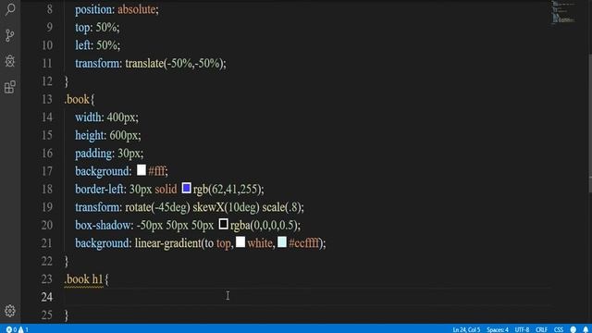Click closing brace on line 22
592x333 pixels.
[67, 261]
